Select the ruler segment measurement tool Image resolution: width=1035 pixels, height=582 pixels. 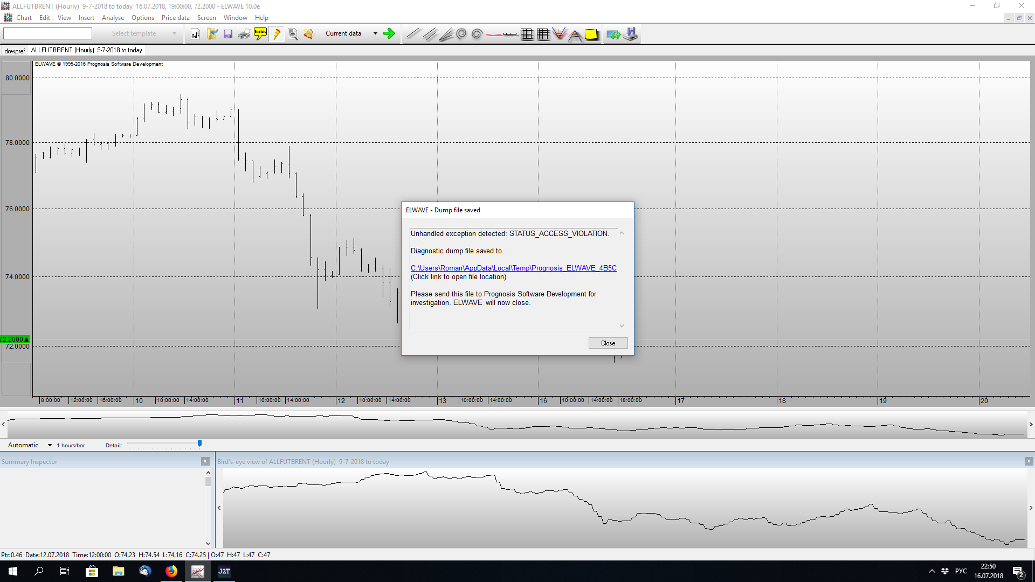[x=510, y=34]
